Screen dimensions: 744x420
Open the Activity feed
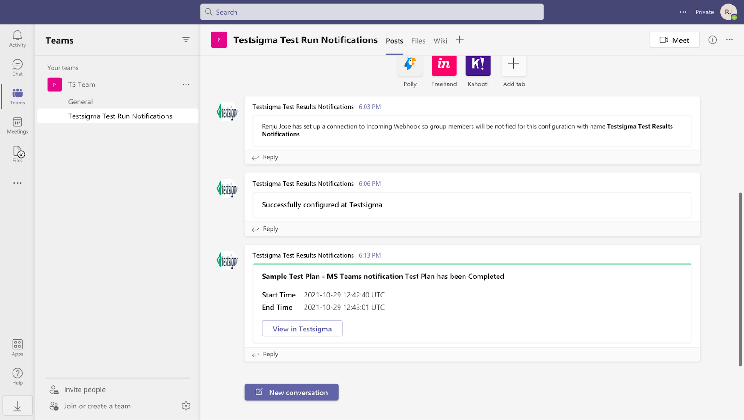[x=17, y=39]
